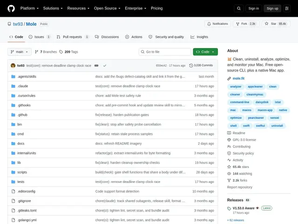Open the green Code dropdown button
This screenshot has height=224, width=298.
205,52
